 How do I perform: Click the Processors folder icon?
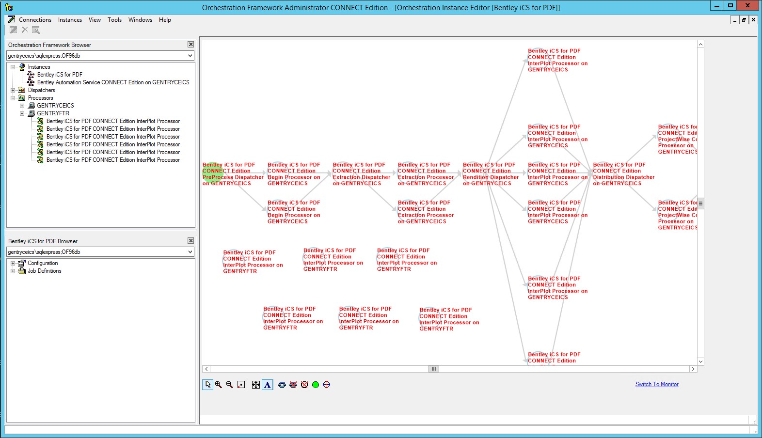tap(22, 98)
